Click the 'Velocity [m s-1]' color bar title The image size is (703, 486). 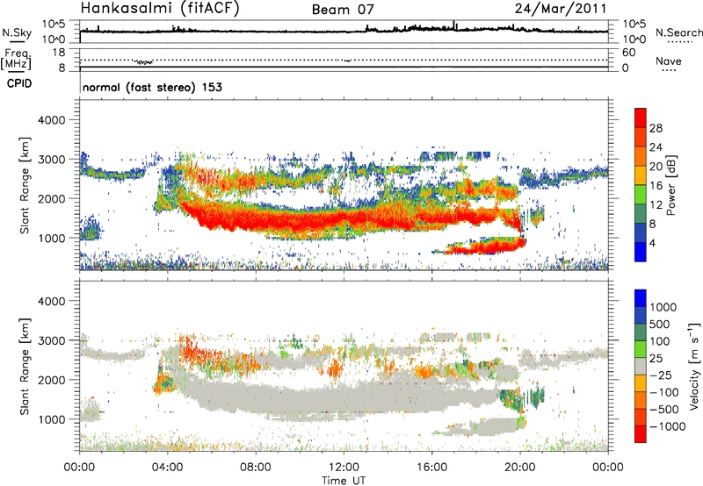(x=694, y=366)
